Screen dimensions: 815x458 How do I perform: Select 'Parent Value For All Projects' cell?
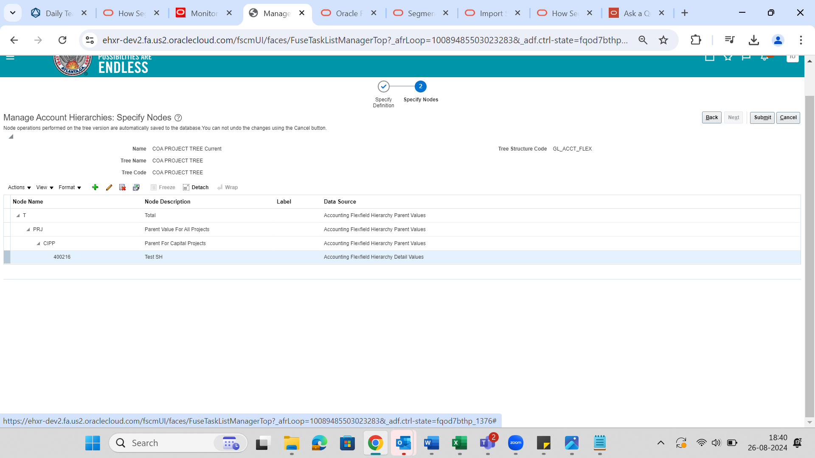177,229
